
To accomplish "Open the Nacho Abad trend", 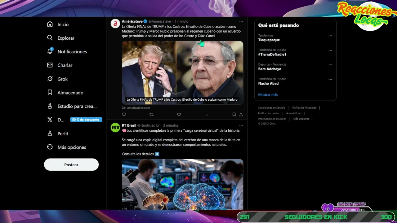I will pos(268,84).
